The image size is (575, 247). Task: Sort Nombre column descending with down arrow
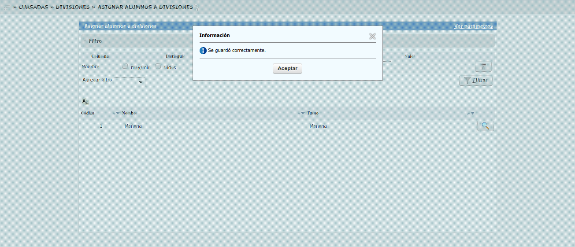click(303, 113)
